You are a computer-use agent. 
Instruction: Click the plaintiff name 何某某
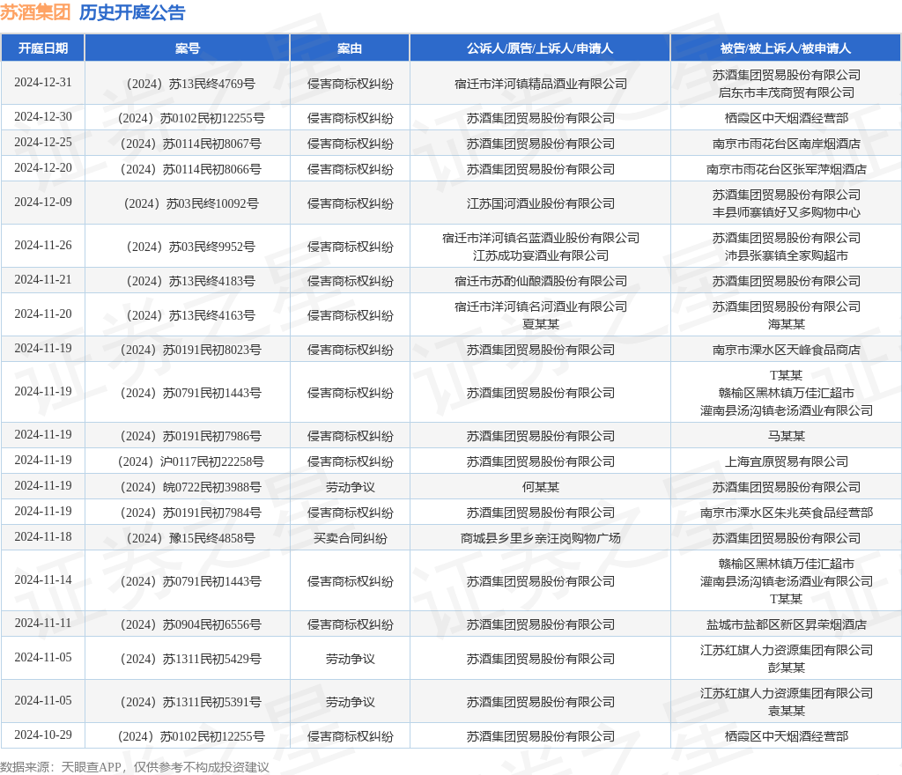point(540,487)
